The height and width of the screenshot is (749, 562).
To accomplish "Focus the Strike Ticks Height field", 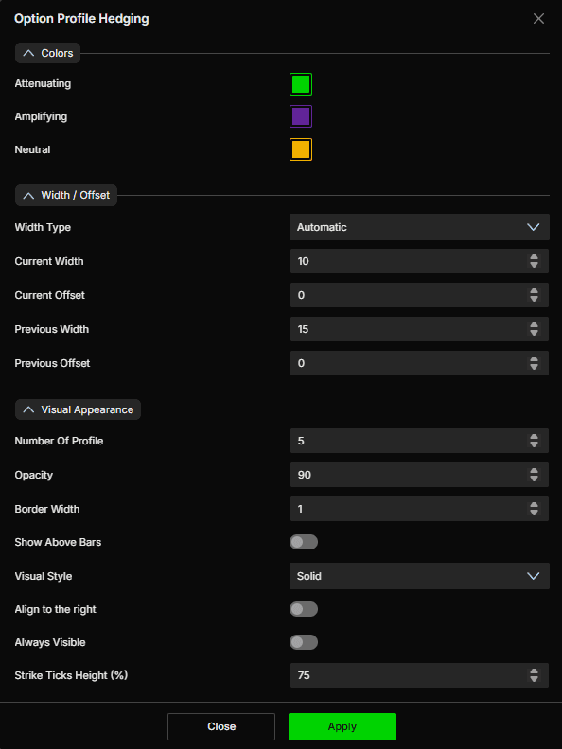I will coord(419,675).
